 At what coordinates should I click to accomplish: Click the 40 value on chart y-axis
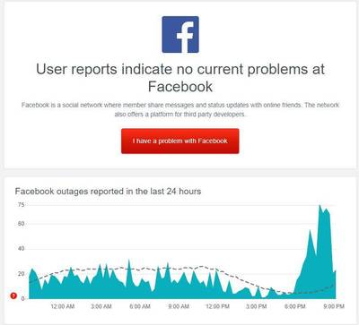tap(21, 248)
